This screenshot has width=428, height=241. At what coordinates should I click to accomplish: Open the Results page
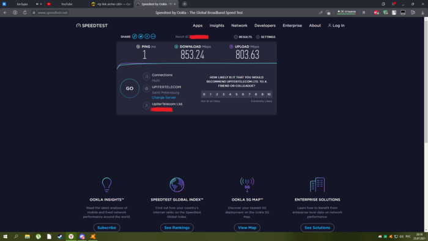[x=243, y=37]
